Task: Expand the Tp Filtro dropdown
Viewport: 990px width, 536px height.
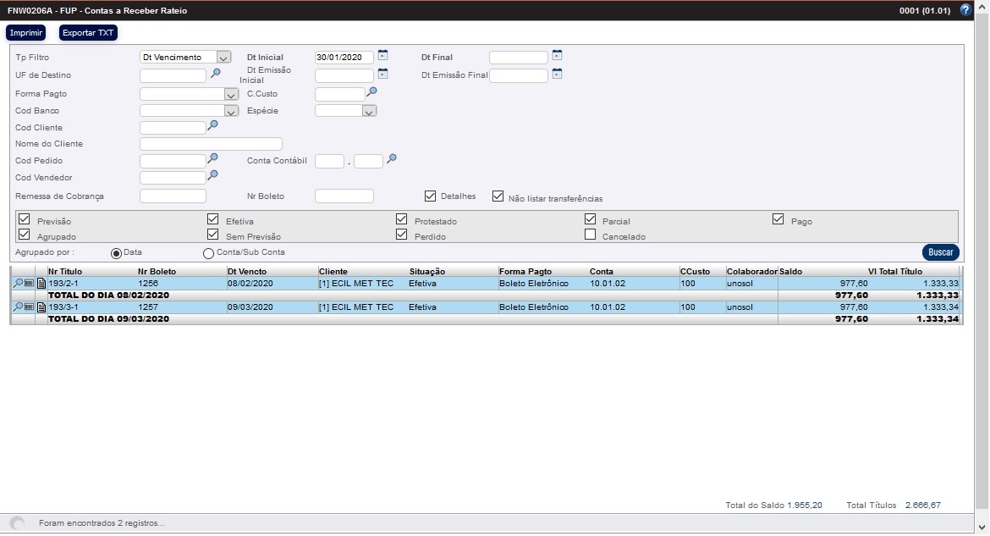Action: (223, 58)
